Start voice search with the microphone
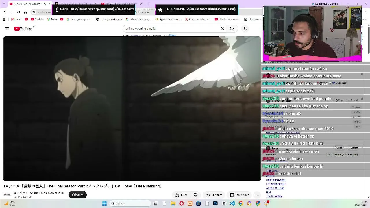The image size is (370, 208). 245,29
